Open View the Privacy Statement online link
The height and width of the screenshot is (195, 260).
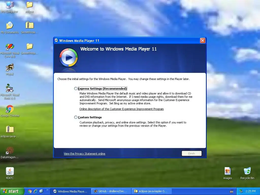84,154
